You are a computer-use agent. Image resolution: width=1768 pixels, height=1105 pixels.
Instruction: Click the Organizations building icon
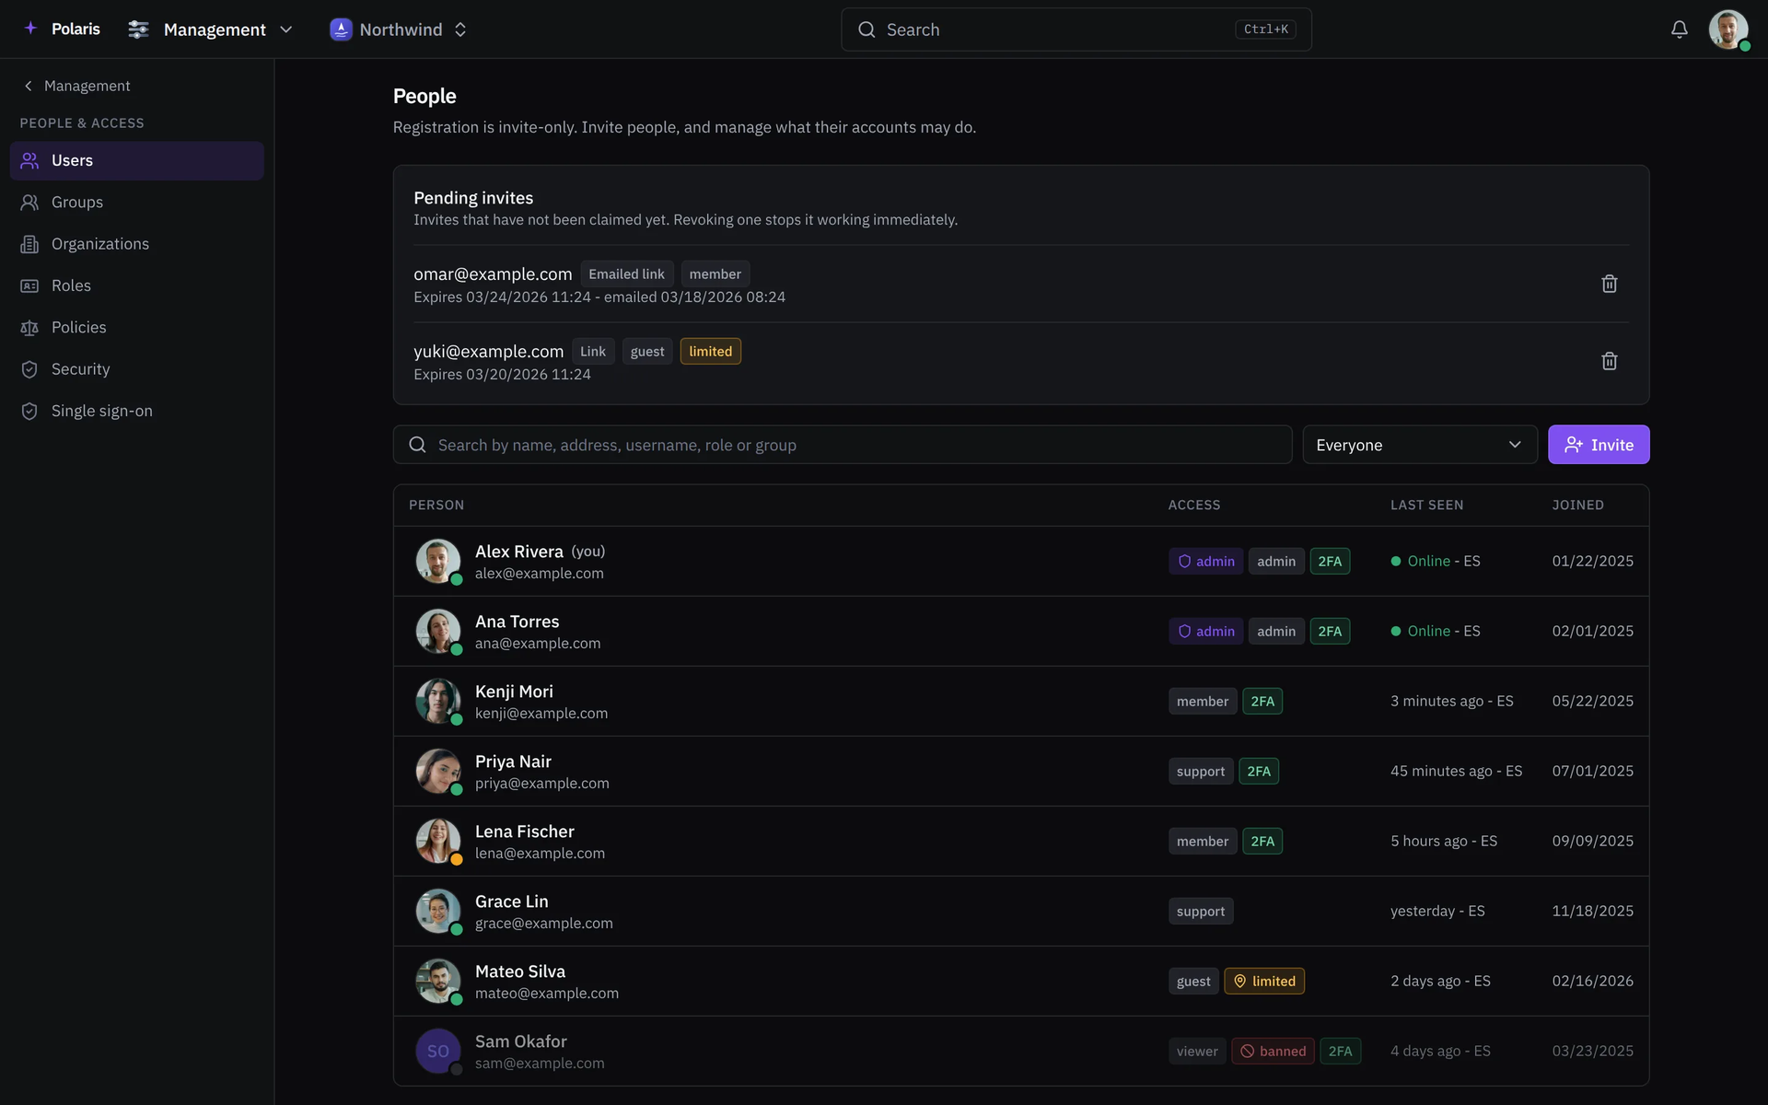[x=29, y=244]
